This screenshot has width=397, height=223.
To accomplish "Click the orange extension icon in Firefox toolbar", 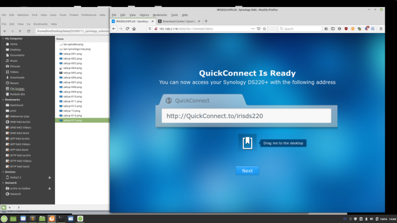I will [353, 29].
